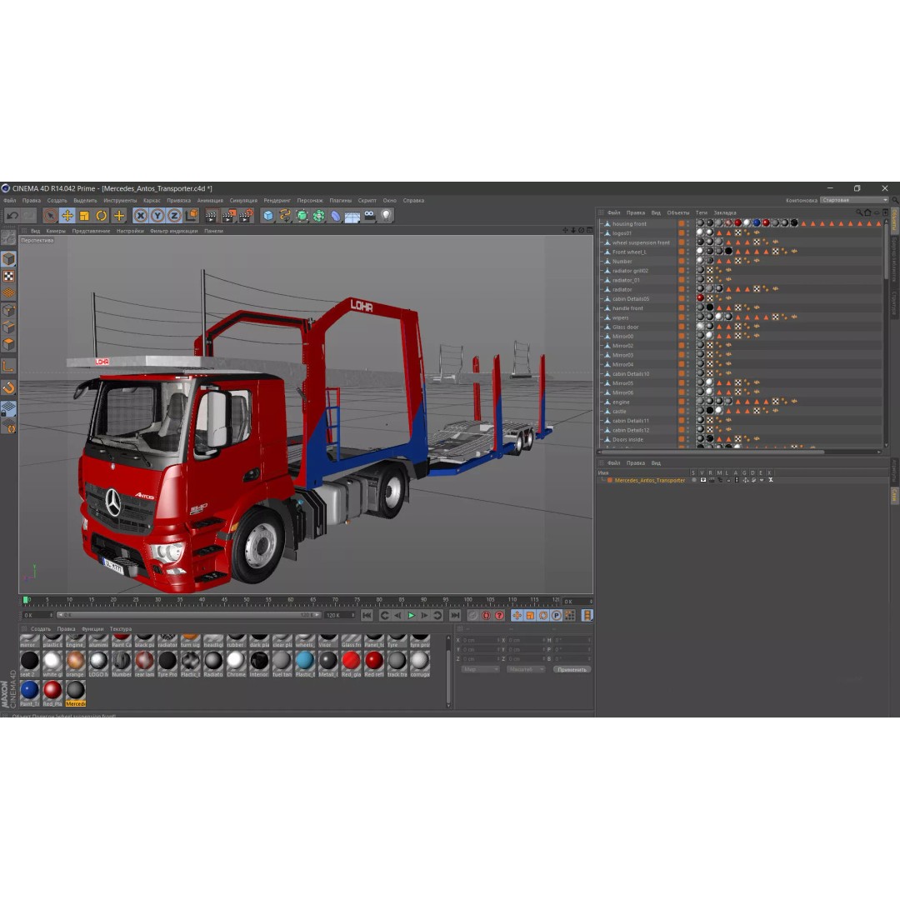900x900 pixels.
Task: Open the viewport Фильтр индикации menu
Action: tap(173, 231)
